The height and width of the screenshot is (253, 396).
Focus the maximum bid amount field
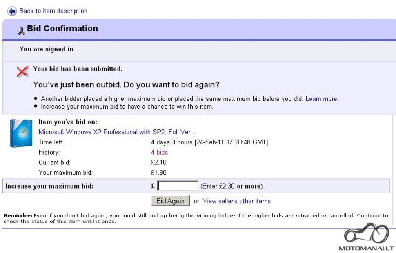[177, 186]
